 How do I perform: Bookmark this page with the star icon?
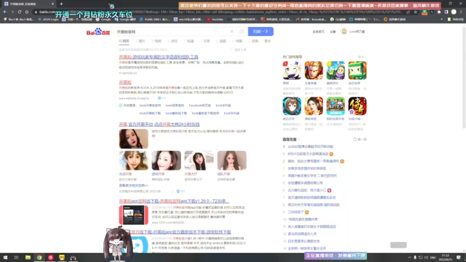pos(415,12)
